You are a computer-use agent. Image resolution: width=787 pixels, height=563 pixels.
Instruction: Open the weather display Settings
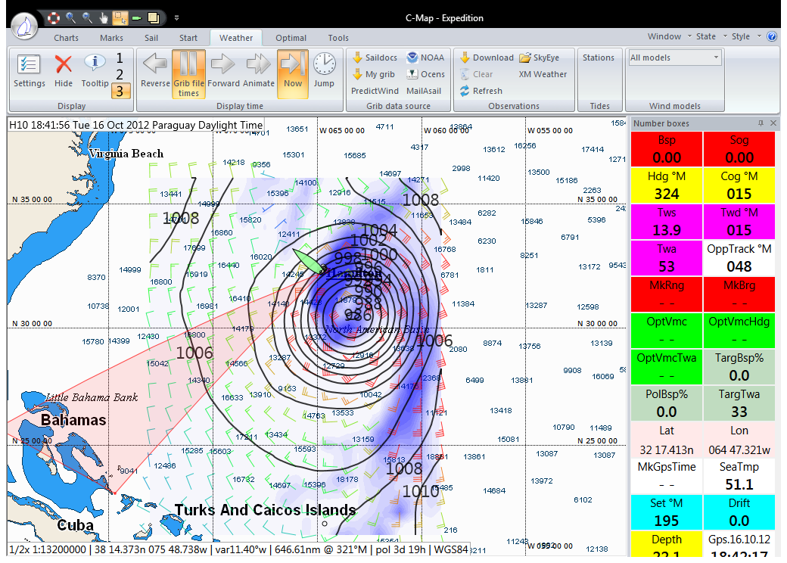30,71
